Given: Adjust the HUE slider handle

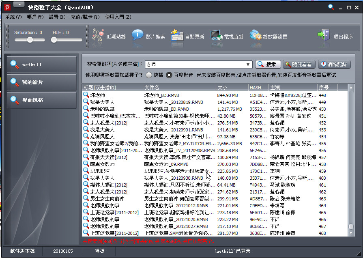Looking at the screenshot, I should point(54,40).
